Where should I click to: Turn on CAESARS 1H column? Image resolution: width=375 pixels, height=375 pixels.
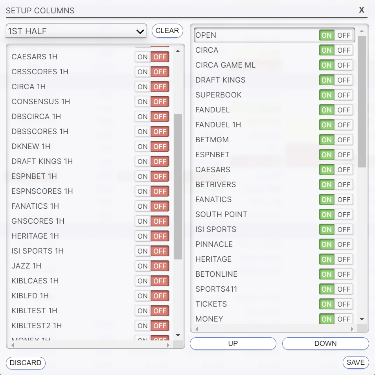pyautogui.click(x=143, y=57)
